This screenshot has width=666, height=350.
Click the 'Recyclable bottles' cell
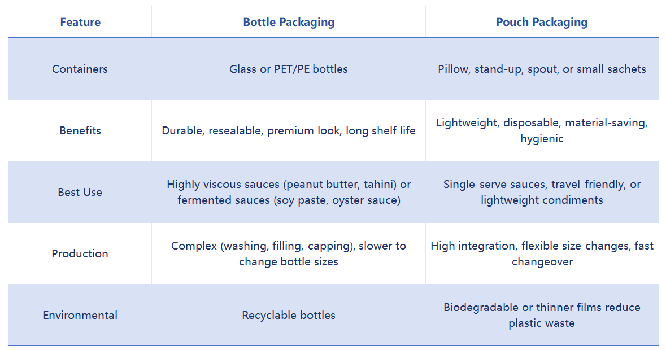pyautogui.click(x=289, y=316)
